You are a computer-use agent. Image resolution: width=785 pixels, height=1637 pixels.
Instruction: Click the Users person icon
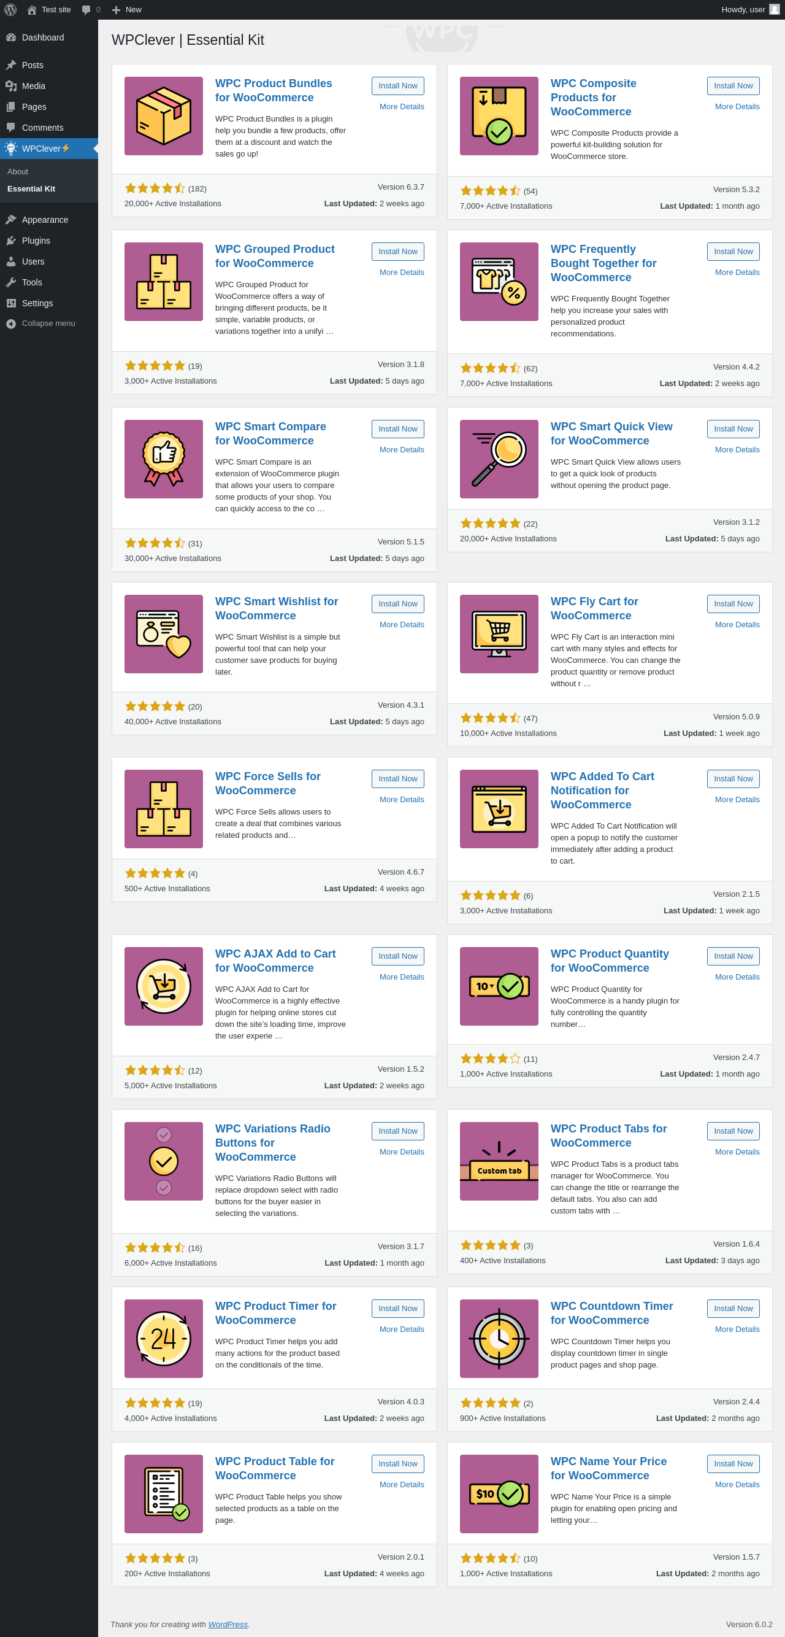click(x=11, y=262)
